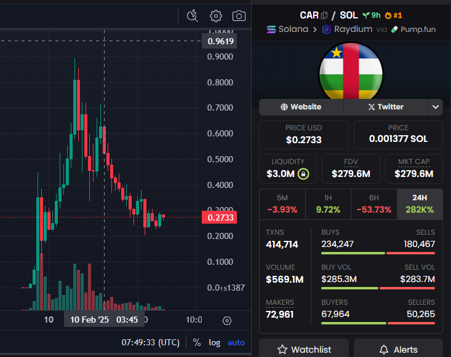
Task: Open the token Website link
Action: (x=301, y=107)
